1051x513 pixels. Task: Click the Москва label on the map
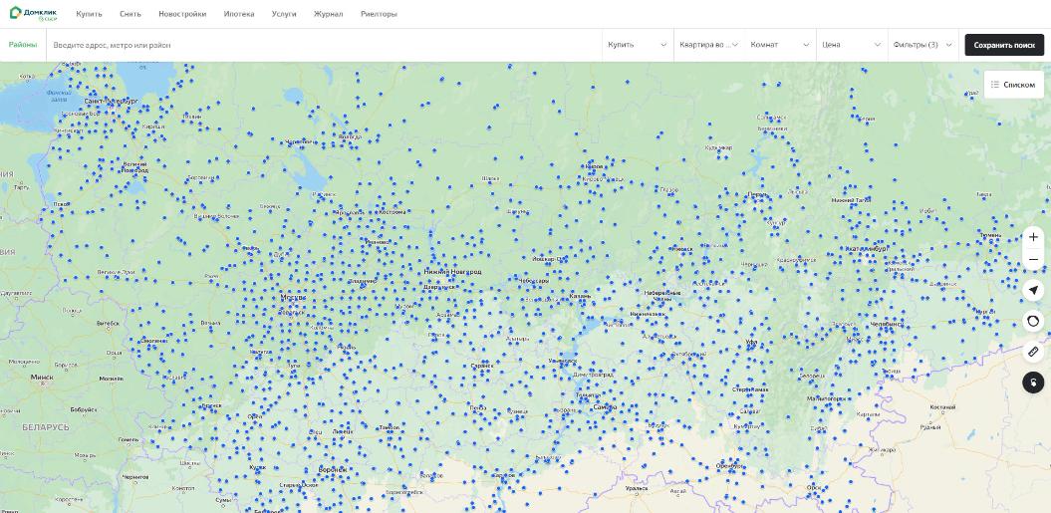tap(293, 297)
